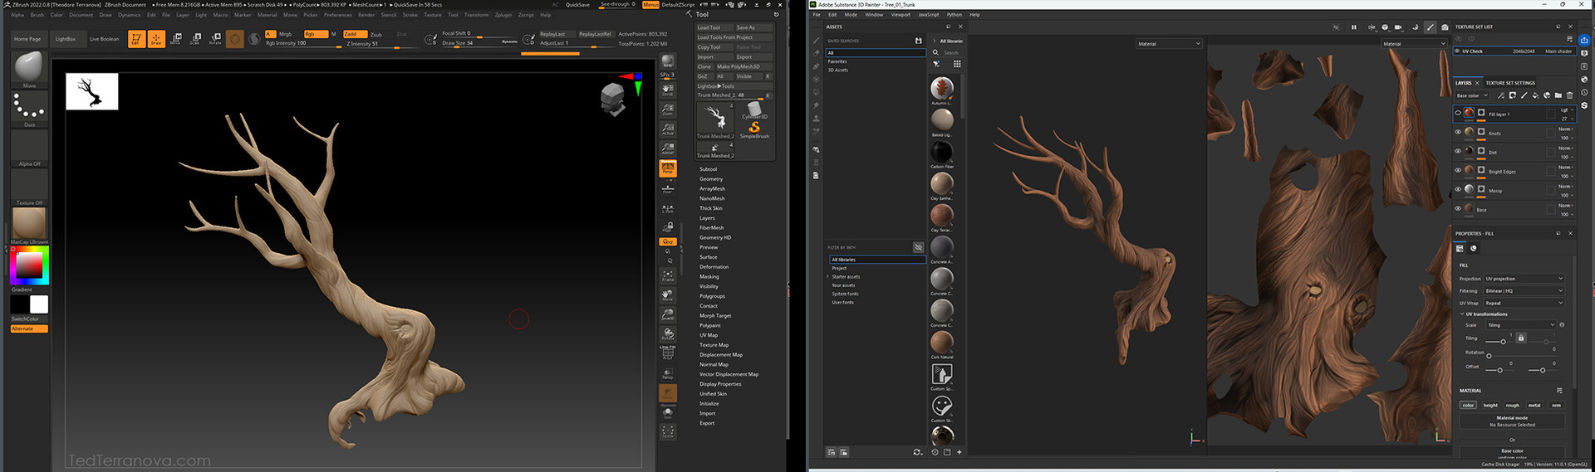Select the Cylinder3D tool thumbnail
This screenshot has height=472, width=1595.
point(754,111)
